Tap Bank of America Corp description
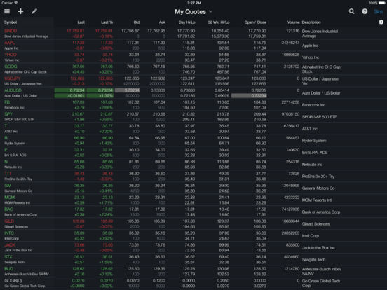387x290 pixels. pyautogui.click(x=321, y=212)
